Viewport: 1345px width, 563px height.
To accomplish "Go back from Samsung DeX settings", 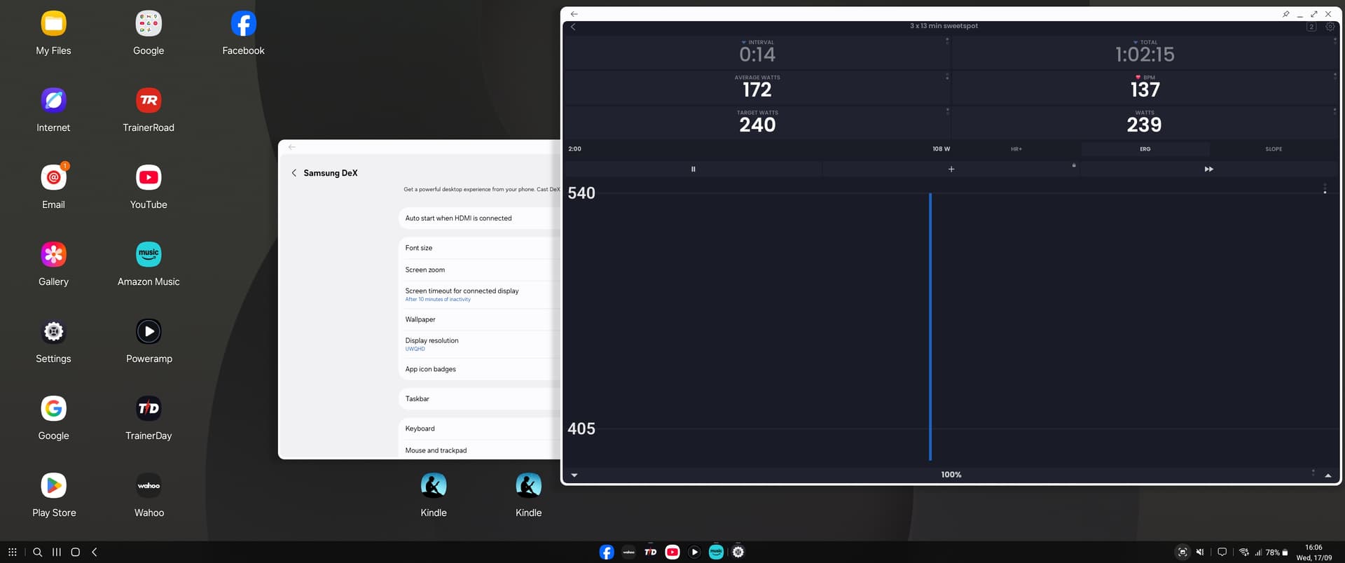I will click(294, 173).
